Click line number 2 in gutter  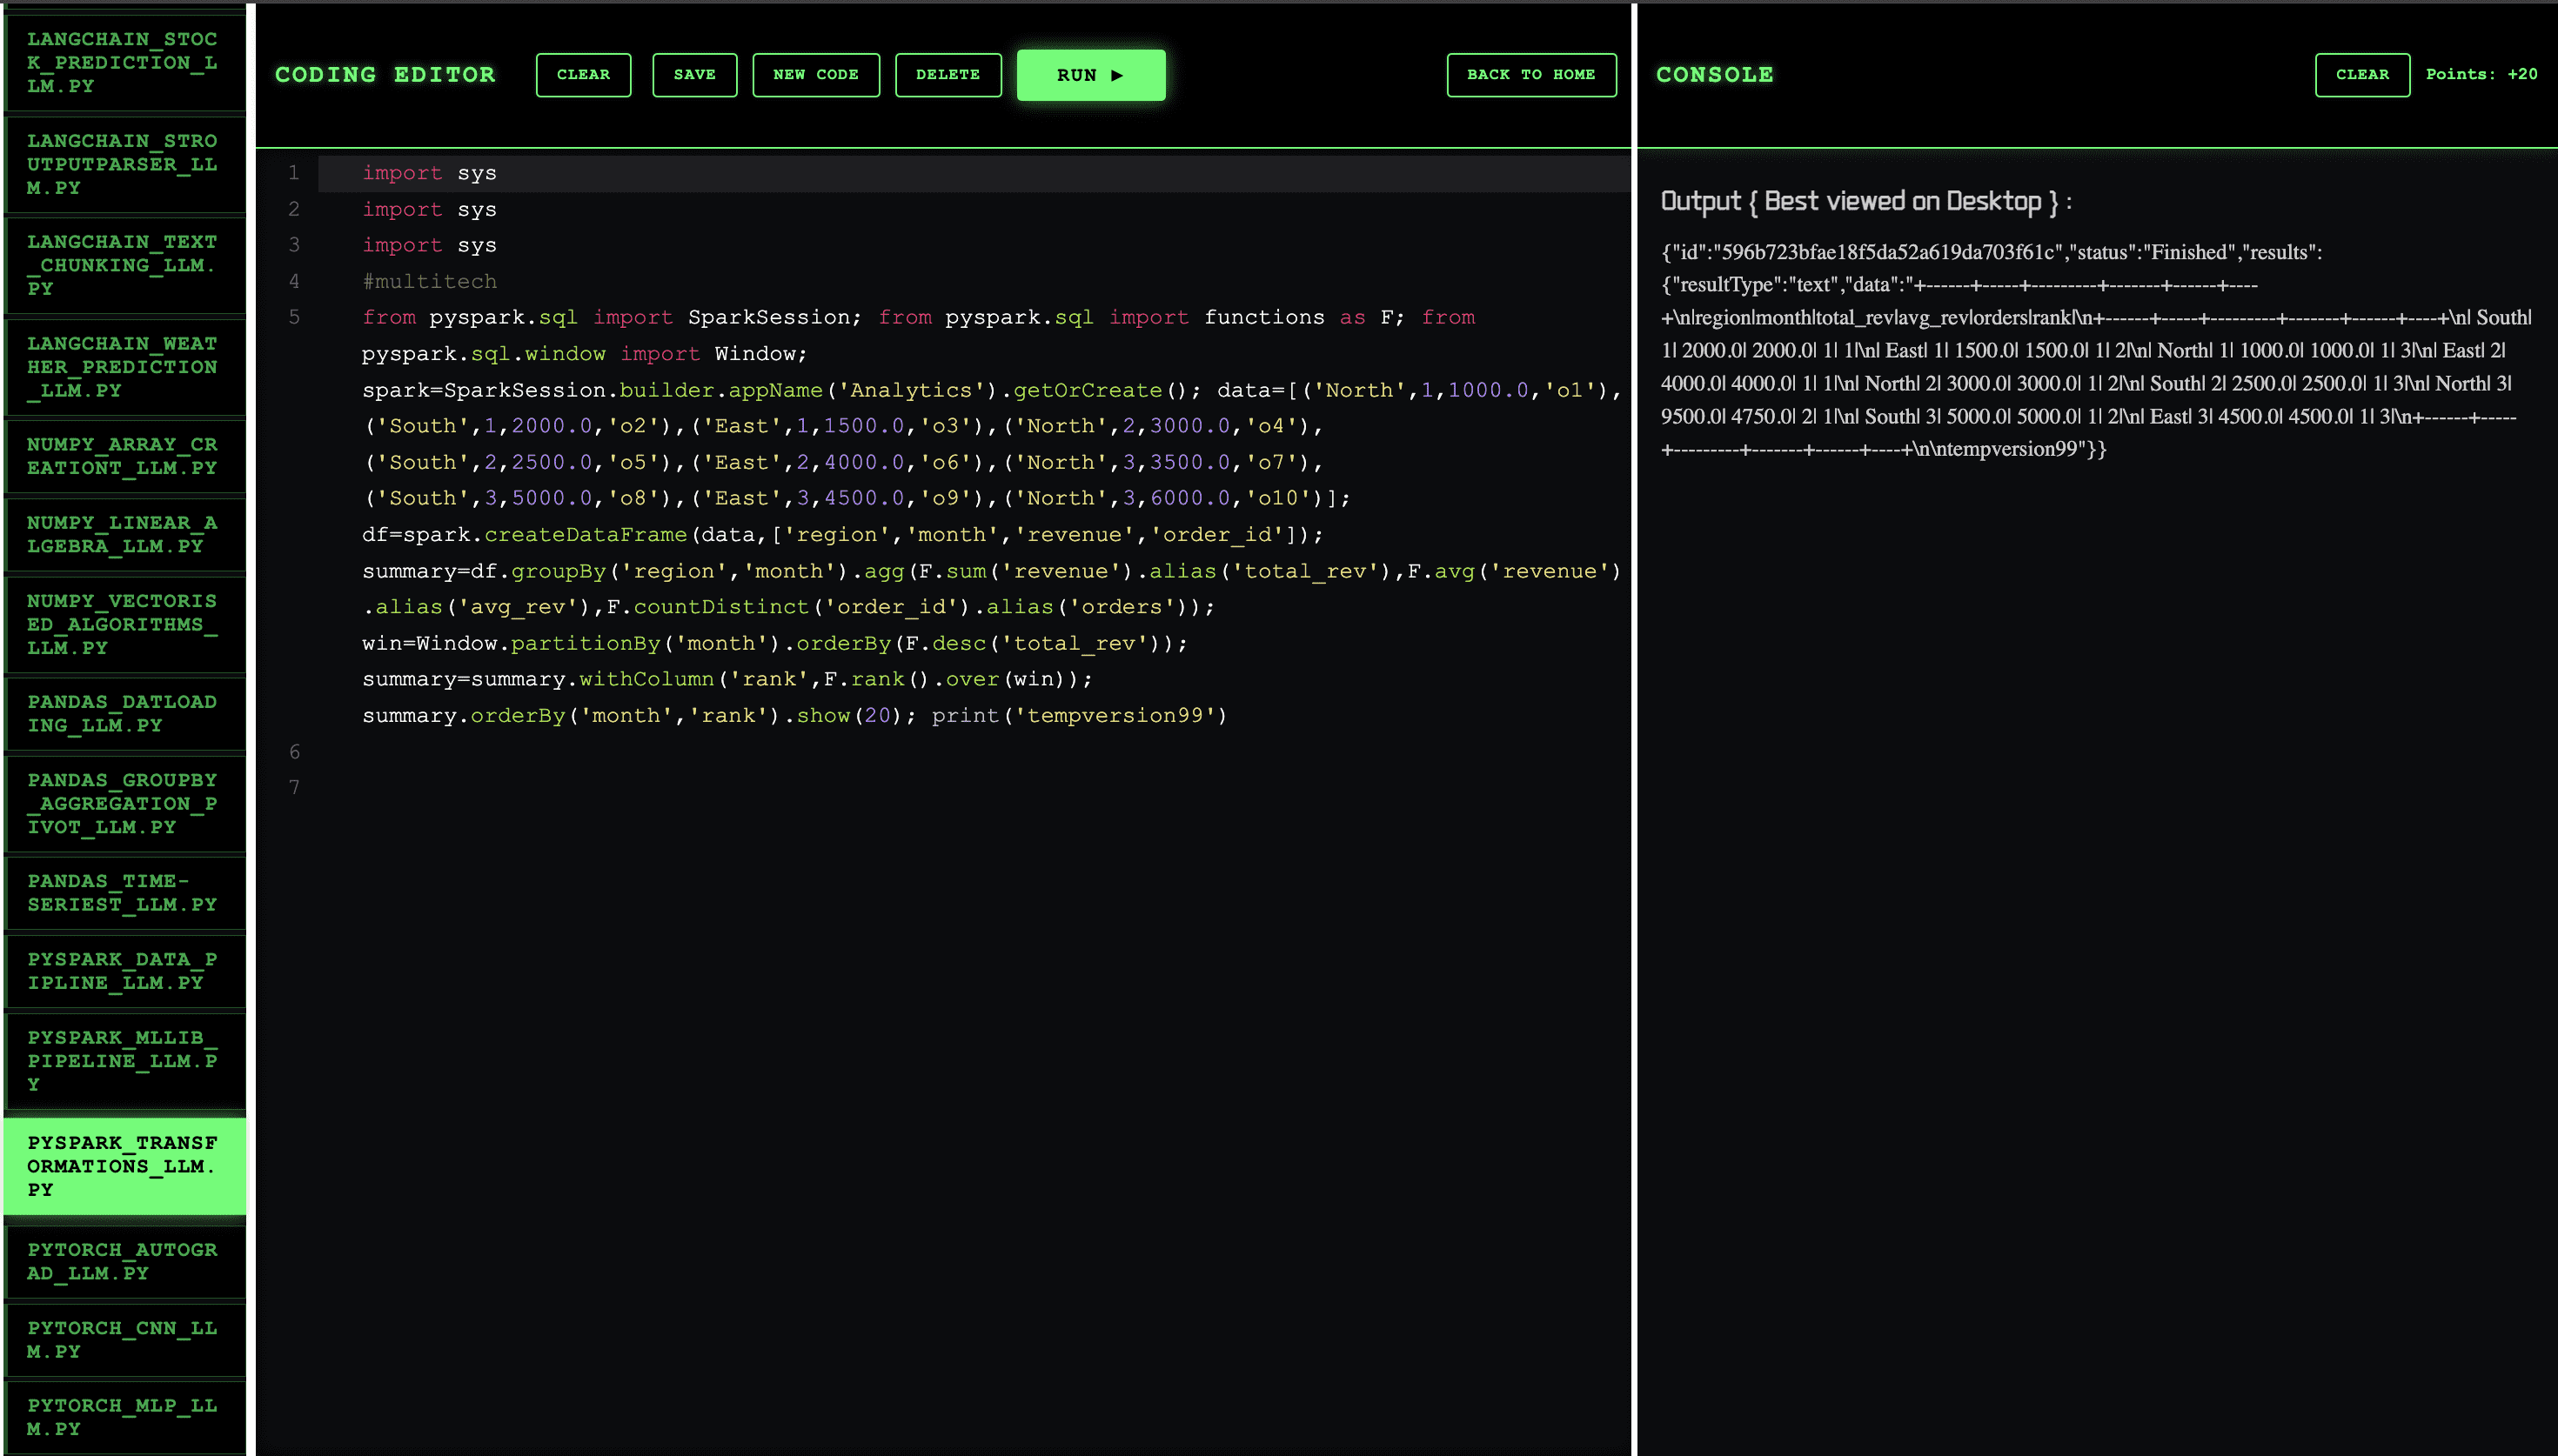pos(294,209)
